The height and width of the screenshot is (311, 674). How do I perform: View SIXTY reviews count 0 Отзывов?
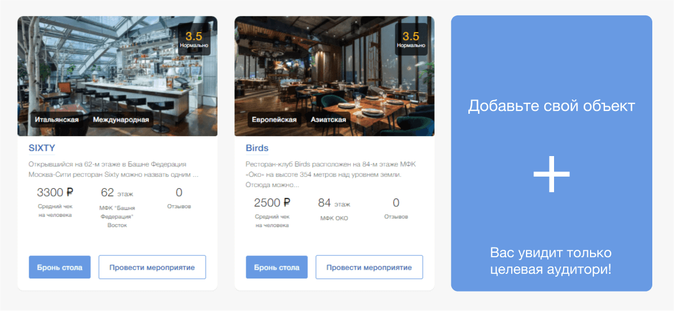click(179, 198)
